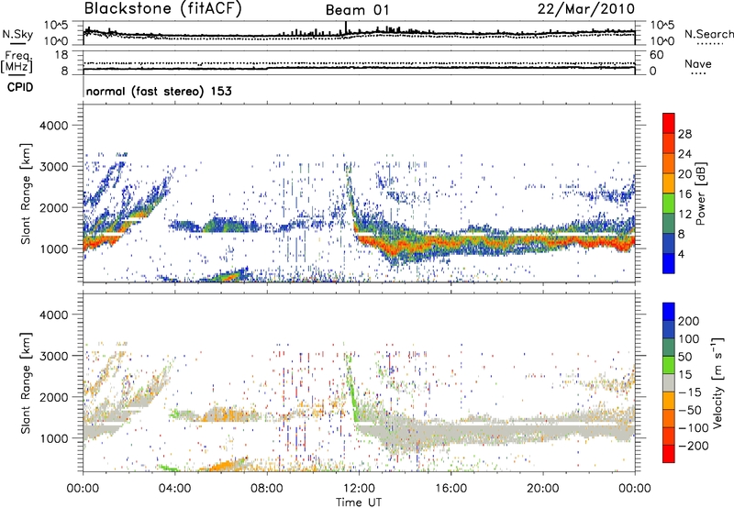Click Slant Range [km] label of power panel
Screen dimensions: 734x508
pos(26,193)
